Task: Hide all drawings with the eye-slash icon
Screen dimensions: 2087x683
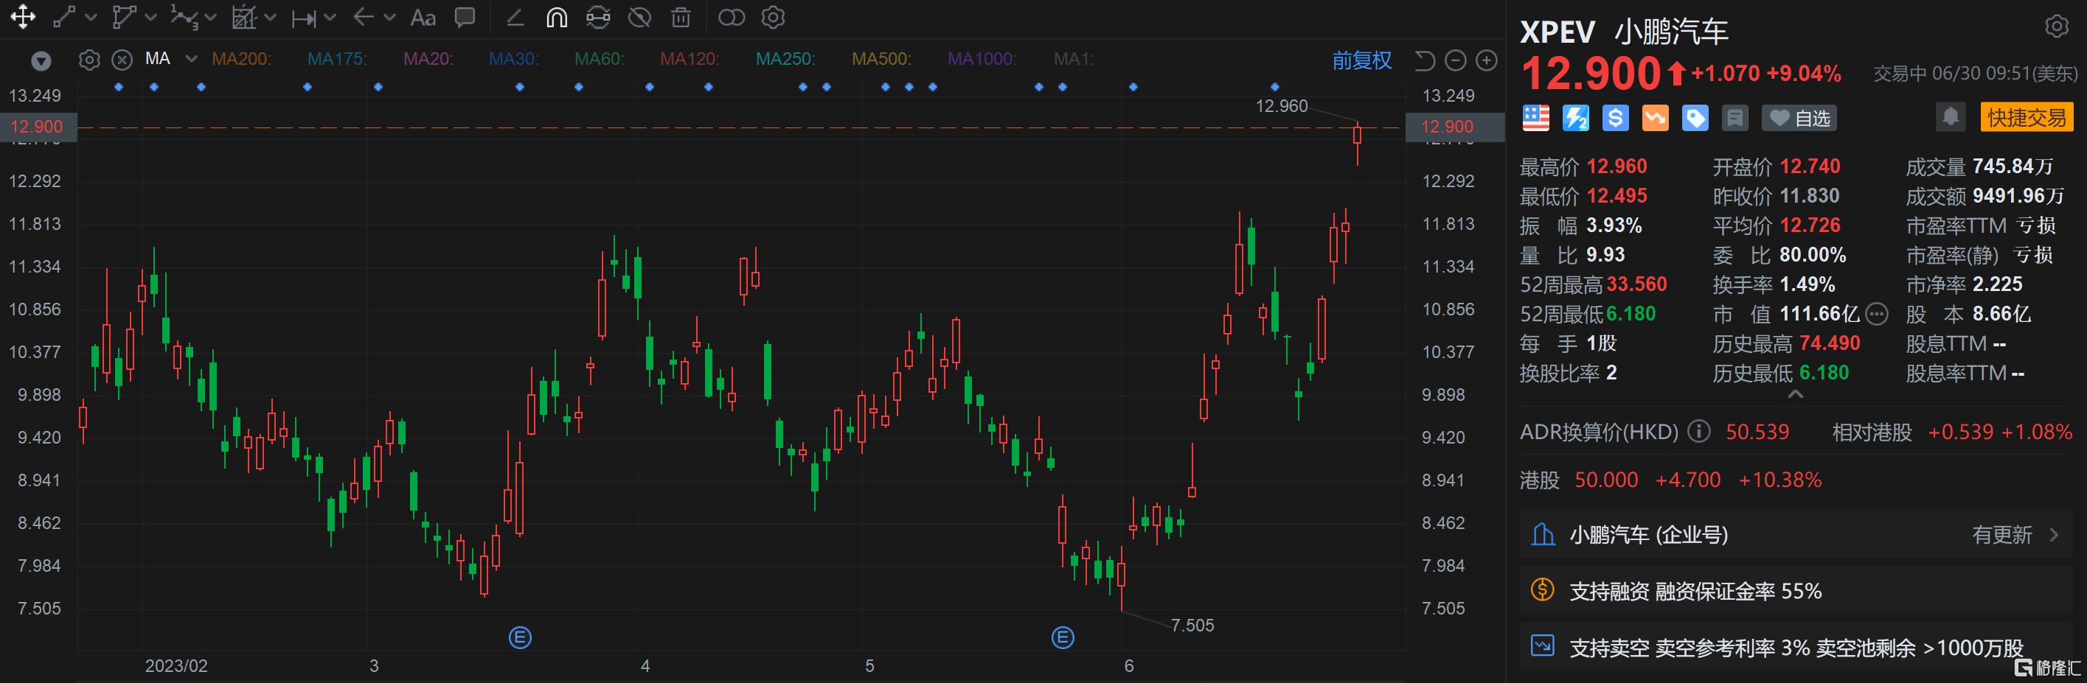Action: click(640, 17)
